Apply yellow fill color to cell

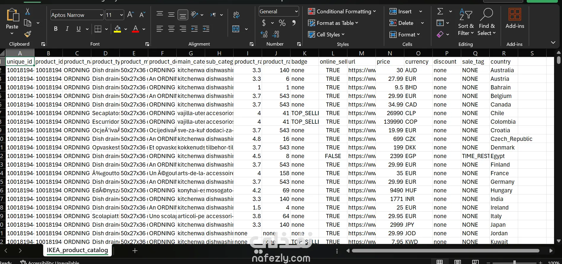click(x=117, y=29)
